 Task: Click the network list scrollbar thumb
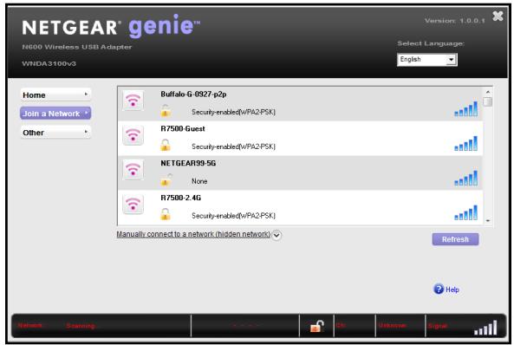488,101
